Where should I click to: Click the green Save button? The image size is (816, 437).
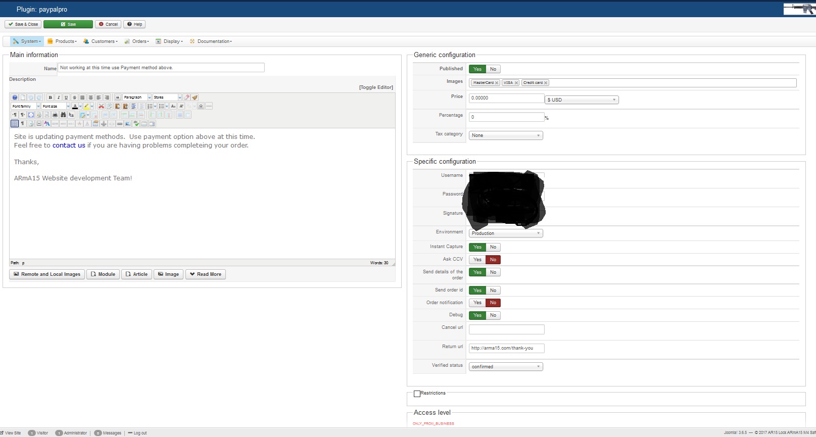pyautogui.click(x=68, y=24)
